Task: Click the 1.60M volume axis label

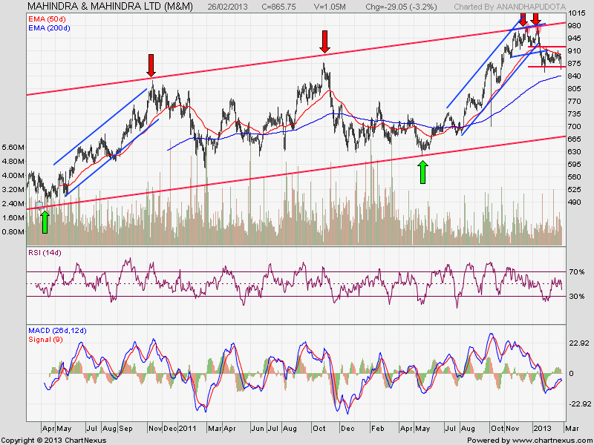Action: tap(13, 217)
